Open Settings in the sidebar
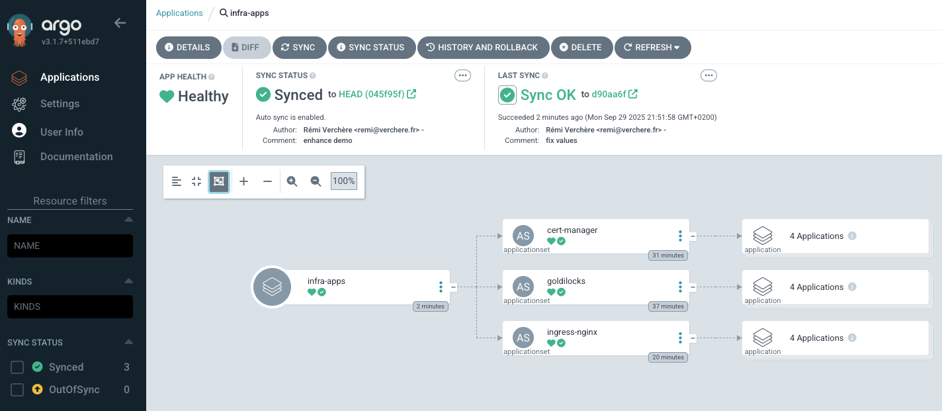This screenshot has width=942, height=411. pyautogui.click(x=60, y=104)
